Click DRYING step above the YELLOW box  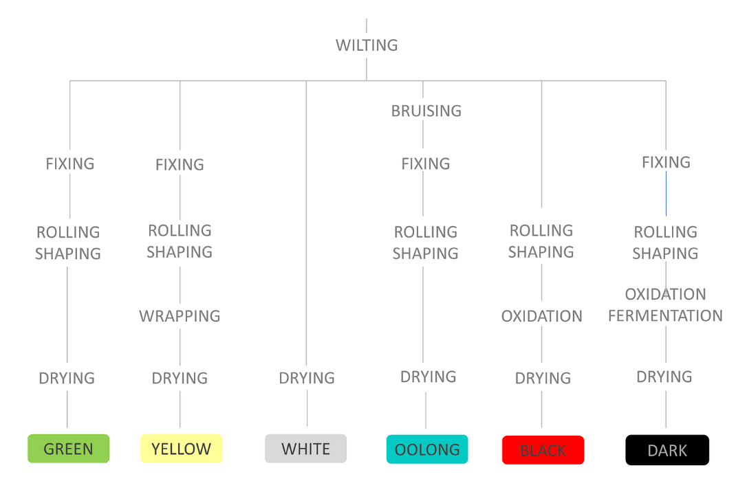(180, 378)
